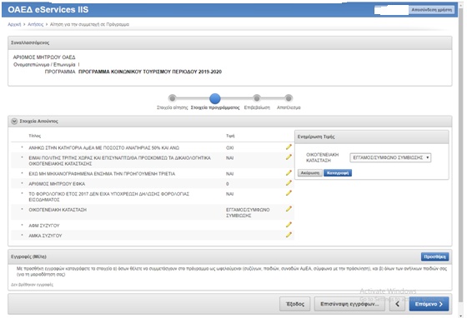Click the ΕΓΓΑΜΟΣ/ΣΥΜΦΩΝΟ ΣΥΜΒΙΩΣΗΣ value cell

coord(248,212)
